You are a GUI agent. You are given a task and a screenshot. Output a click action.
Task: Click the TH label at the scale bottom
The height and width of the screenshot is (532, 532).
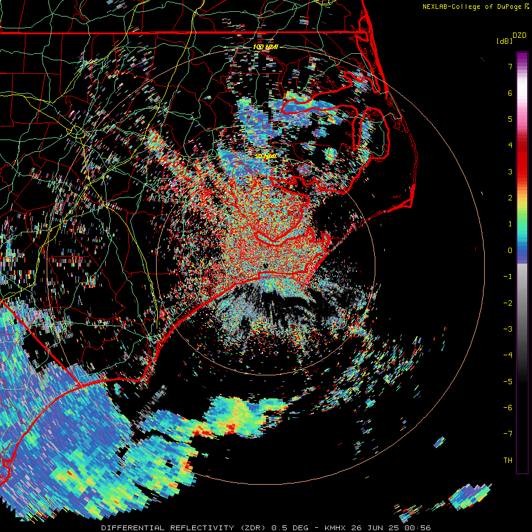508,460
